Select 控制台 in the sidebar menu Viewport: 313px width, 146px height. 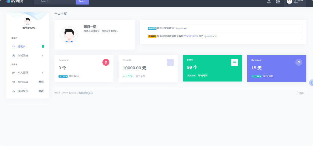22,46
